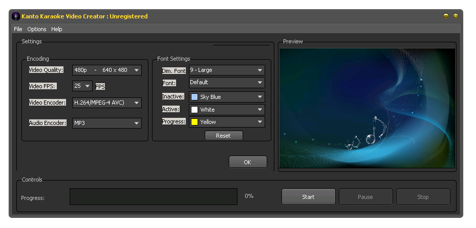Open the Help menu

coord(56,29)
